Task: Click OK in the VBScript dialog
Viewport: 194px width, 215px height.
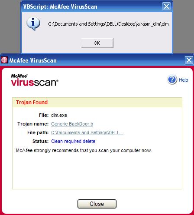Action: tap(97, 43)
